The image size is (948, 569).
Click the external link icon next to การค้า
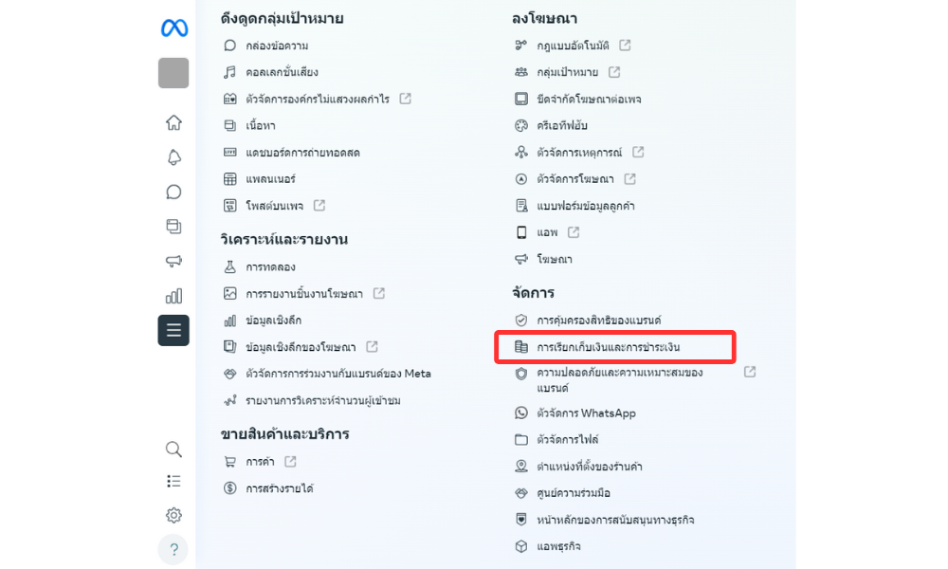pyautogui.click(x=290, y=462)
